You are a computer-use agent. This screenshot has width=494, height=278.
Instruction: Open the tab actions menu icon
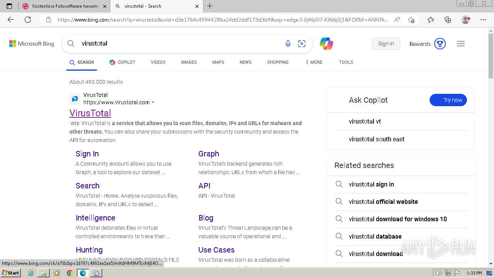click(9, 6)
